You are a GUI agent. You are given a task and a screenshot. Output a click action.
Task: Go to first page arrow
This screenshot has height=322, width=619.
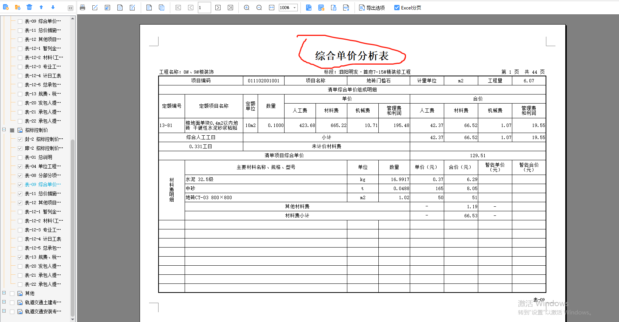(178, 8)
